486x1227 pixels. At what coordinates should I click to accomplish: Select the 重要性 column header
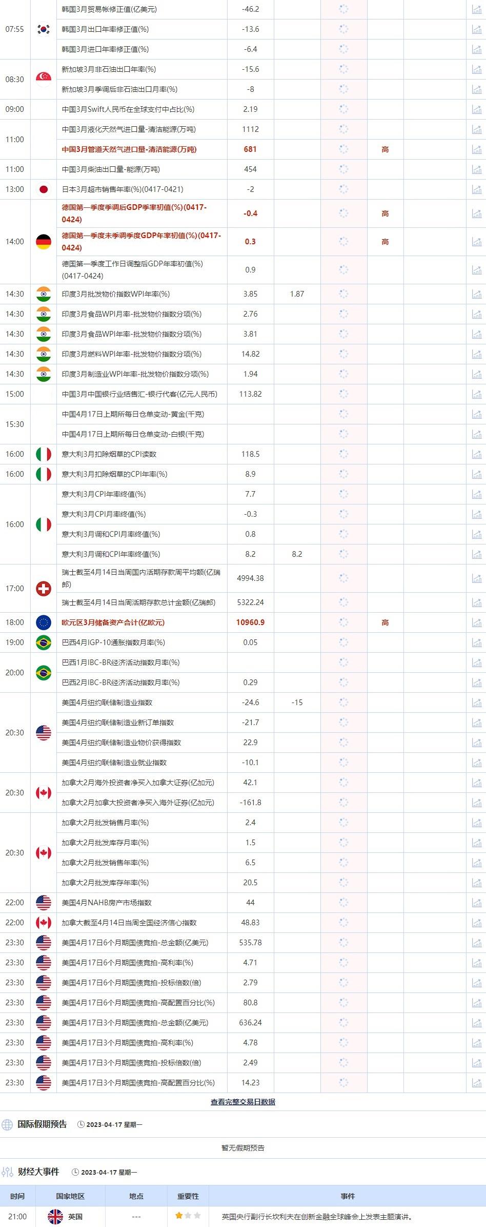[188, 1196]
